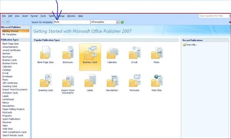Screen dimensions: 231x139
Task: Open the Window menu
Action: (x=71, y=16)
